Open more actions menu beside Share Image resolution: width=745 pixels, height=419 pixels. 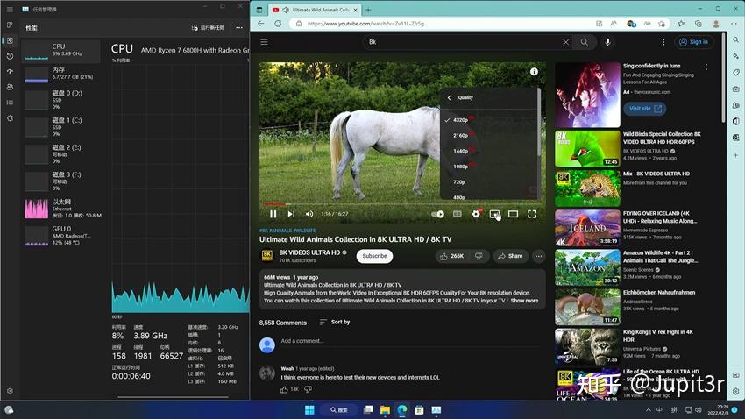(538, 256)
